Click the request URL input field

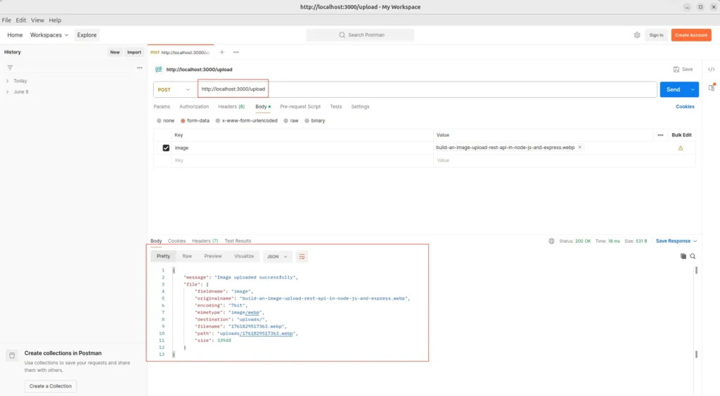point(427,89)
